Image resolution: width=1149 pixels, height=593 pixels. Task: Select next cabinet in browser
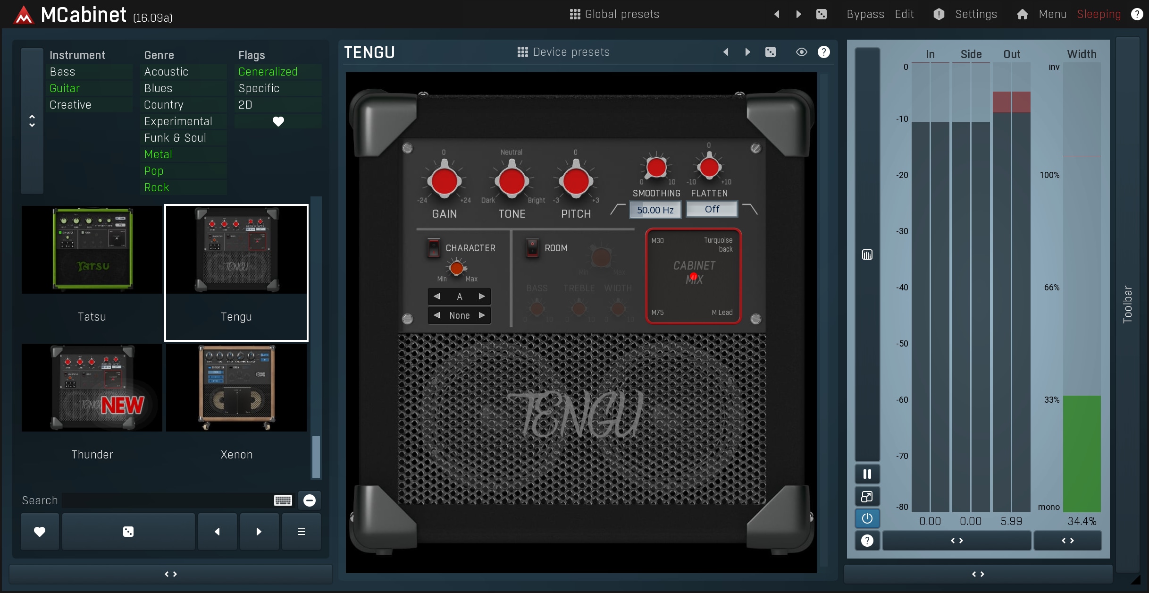259,532
